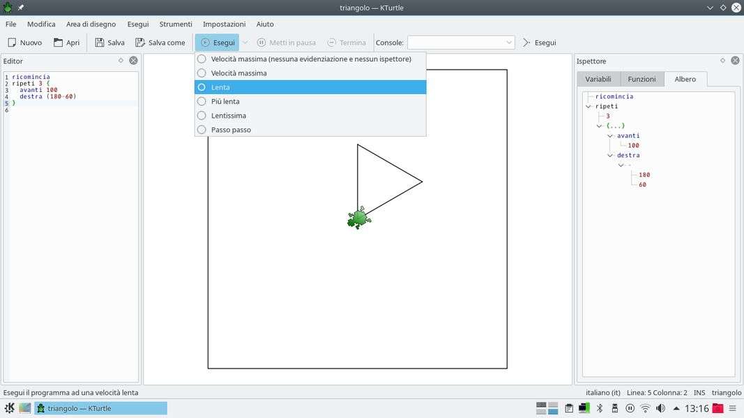Click the Salva come toolbar icon
This screenshot has width=744, height=418.
coord(140,42)
